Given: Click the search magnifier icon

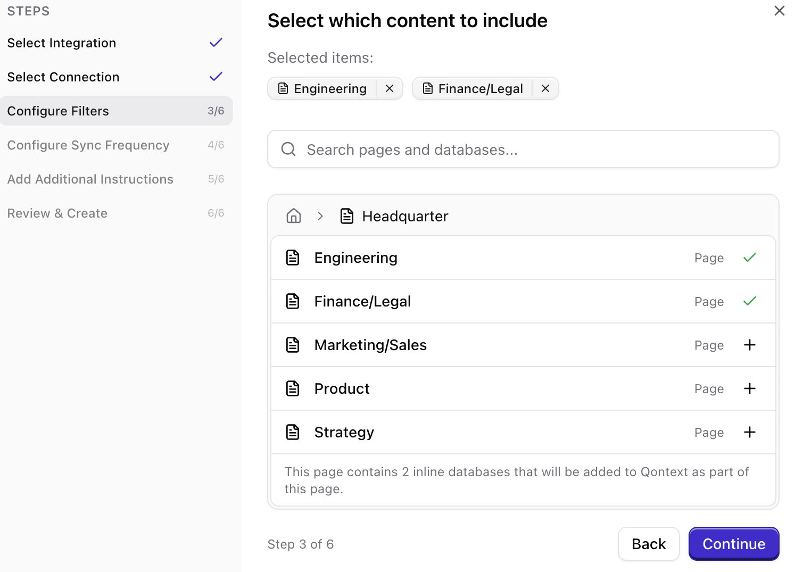Looking at the screenshot, I should click(x=288, y=149).
